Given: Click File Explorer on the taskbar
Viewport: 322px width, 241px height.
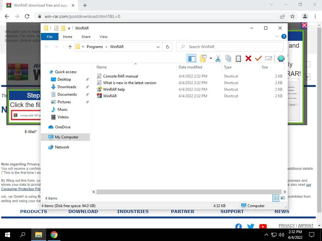Looking at the screenshot, I should click(38, 235).
